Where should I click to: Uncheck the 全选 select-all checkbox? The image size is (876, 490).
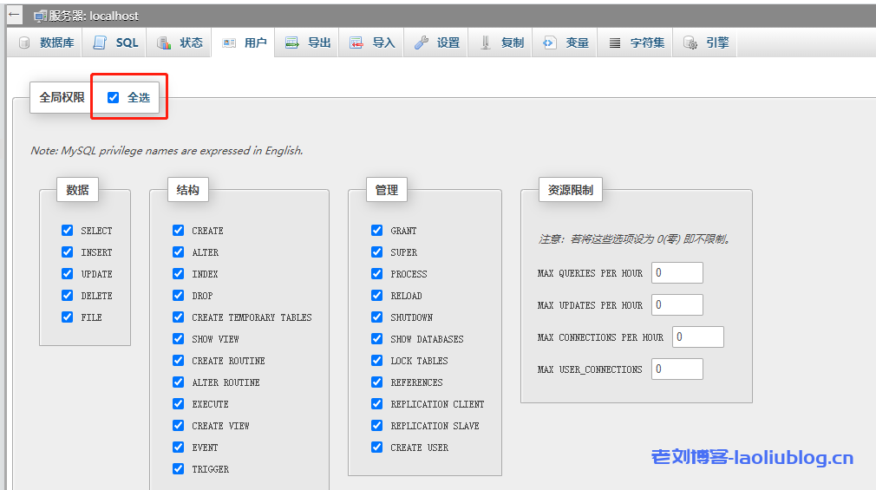tap(113, 97)
